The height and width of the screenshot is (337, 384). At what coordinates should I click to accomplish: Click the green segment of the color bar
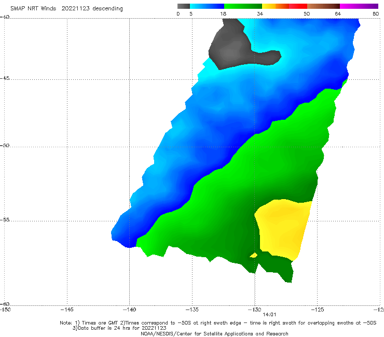coord(243,6)
